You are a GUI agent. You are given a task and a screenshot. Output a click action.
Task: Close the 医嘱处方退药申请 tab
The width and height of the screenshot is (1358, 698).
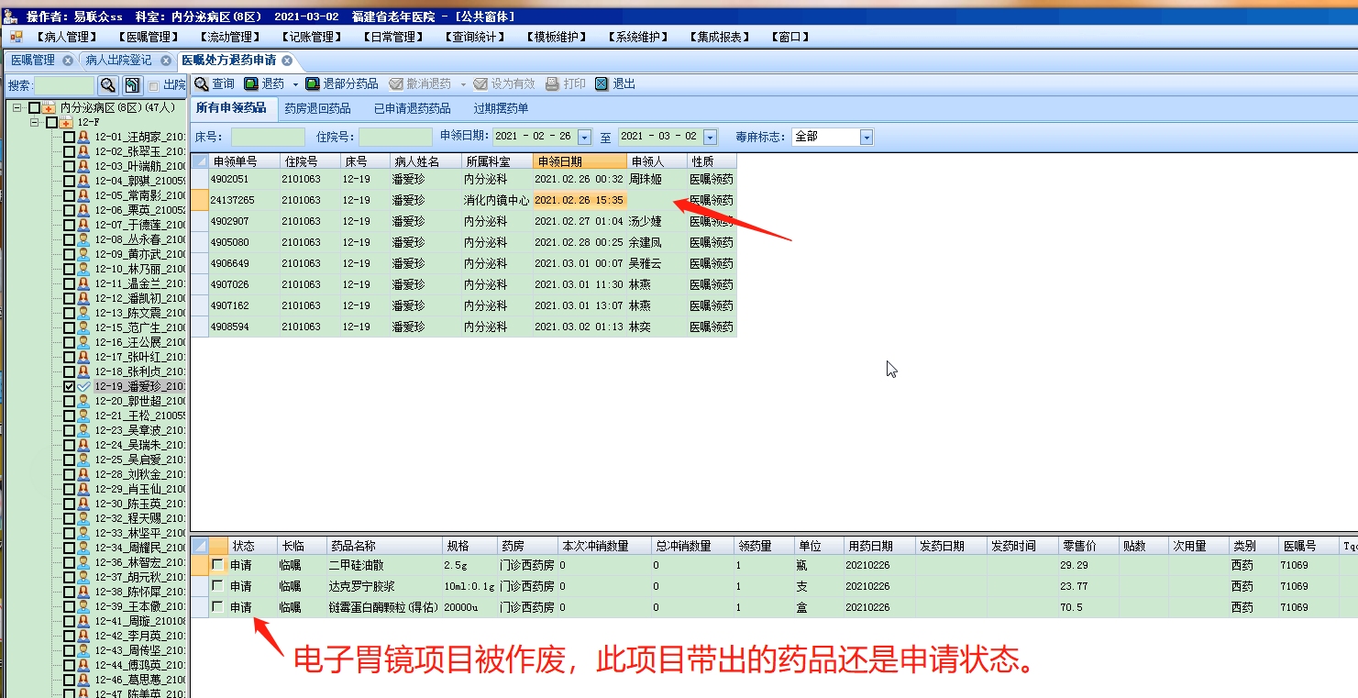(x=287, y=61)
